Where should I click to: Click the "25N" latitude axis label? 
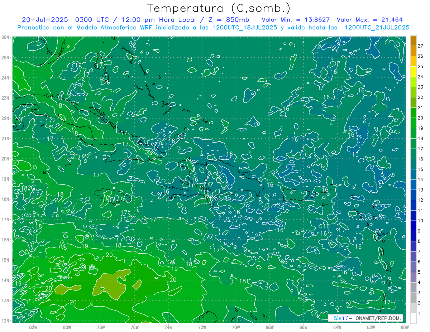coord(5,57)
